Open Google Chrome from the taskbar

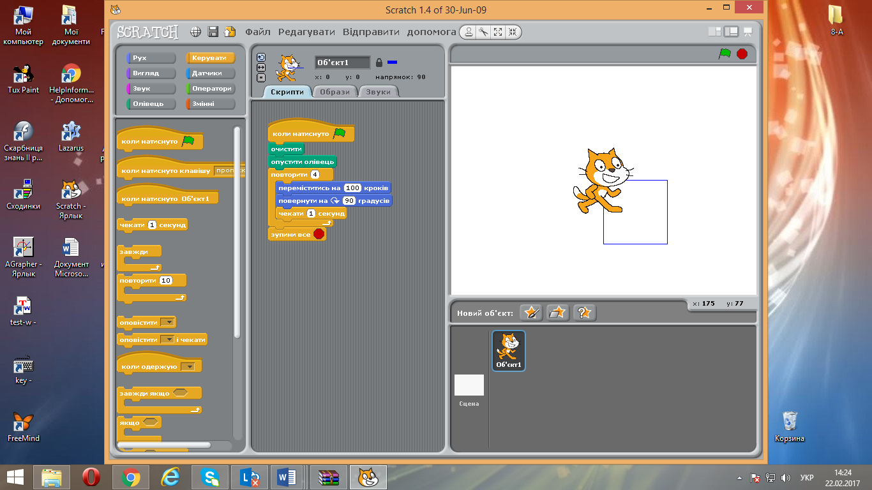131,477
